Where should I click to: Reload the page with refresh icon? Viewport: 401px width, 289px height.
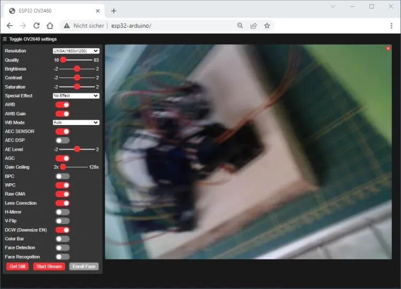pos(36,26)
